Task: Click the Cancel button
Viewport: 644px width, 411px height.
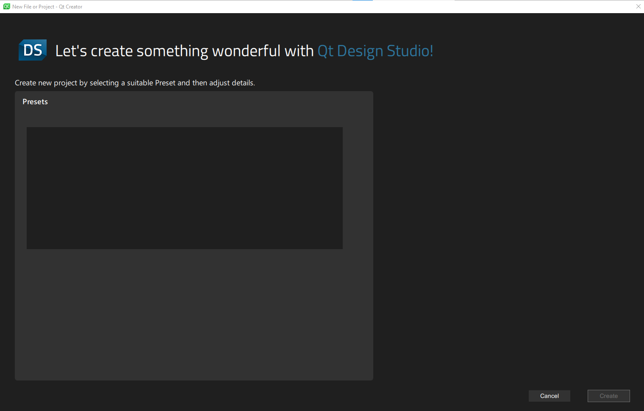Action: (x=549, y=396)
